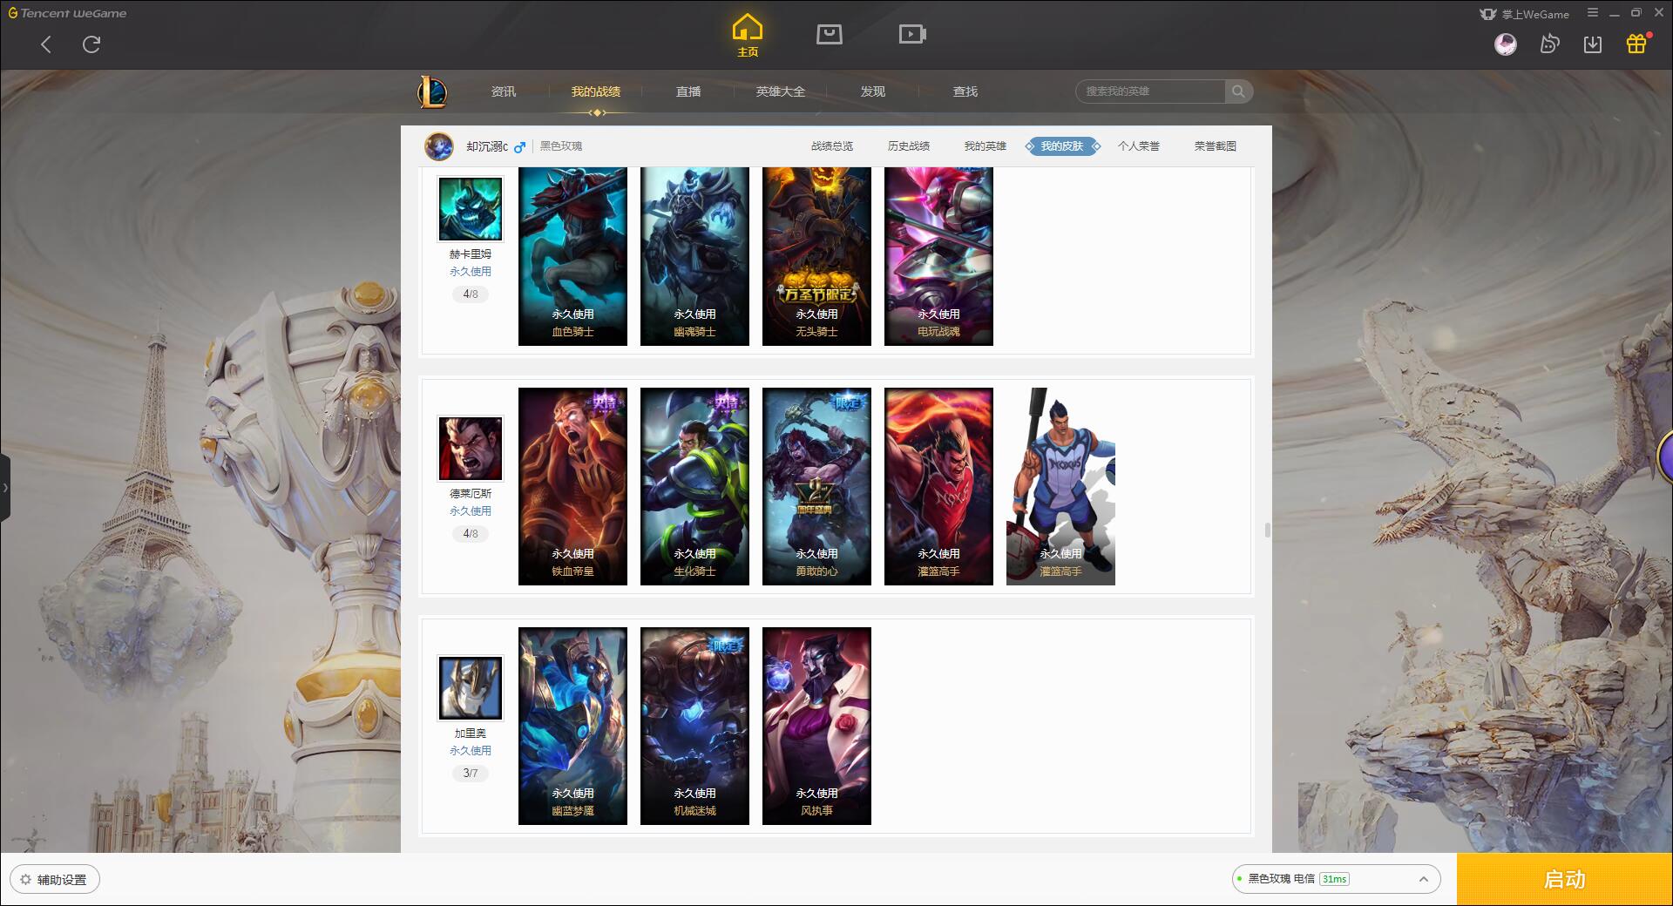This screenshot has width=1673, height=906.
Task: Click the Tencent WeGame logo
Action: [x=67, y=13]
